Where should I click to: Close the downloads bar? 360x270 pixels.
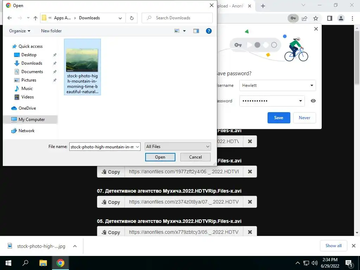coord(354,246)
